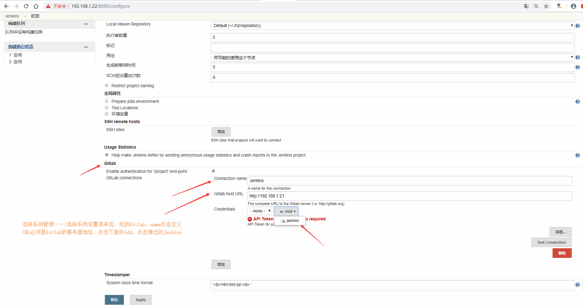
Task: Select executor row '2 空闲'
Action: point(15,62)
